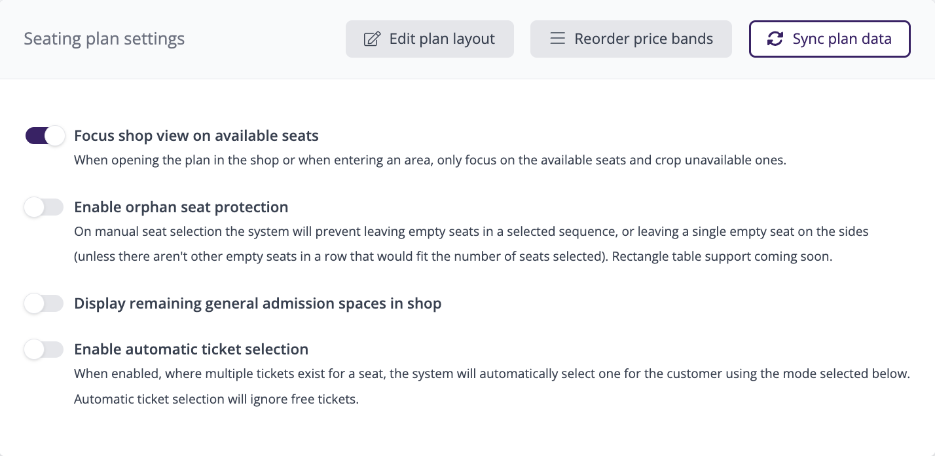
Task: Open Edit plan layout button label
Action: pos(442,39)
